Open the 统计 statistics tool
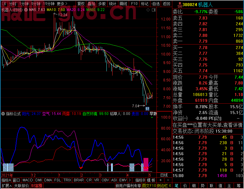Screen dimensions: 244x189 (x=113, y=4)
